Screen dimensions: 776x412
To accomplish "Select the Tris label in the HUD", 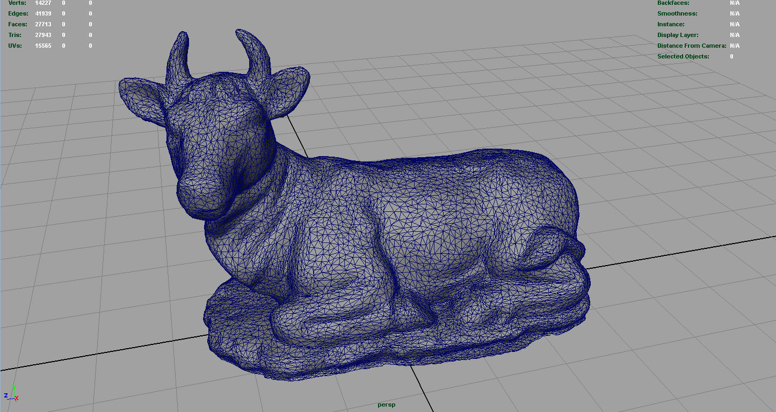I will point(15,35).
